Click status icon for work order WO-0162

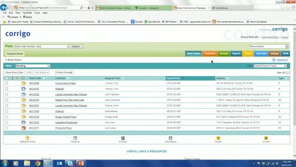23,94
